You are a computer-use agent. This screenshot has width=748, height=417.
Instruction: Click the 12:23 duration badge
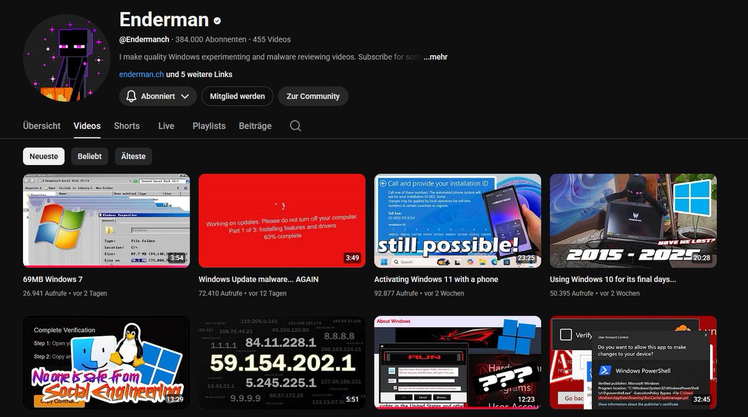(526, 400)
